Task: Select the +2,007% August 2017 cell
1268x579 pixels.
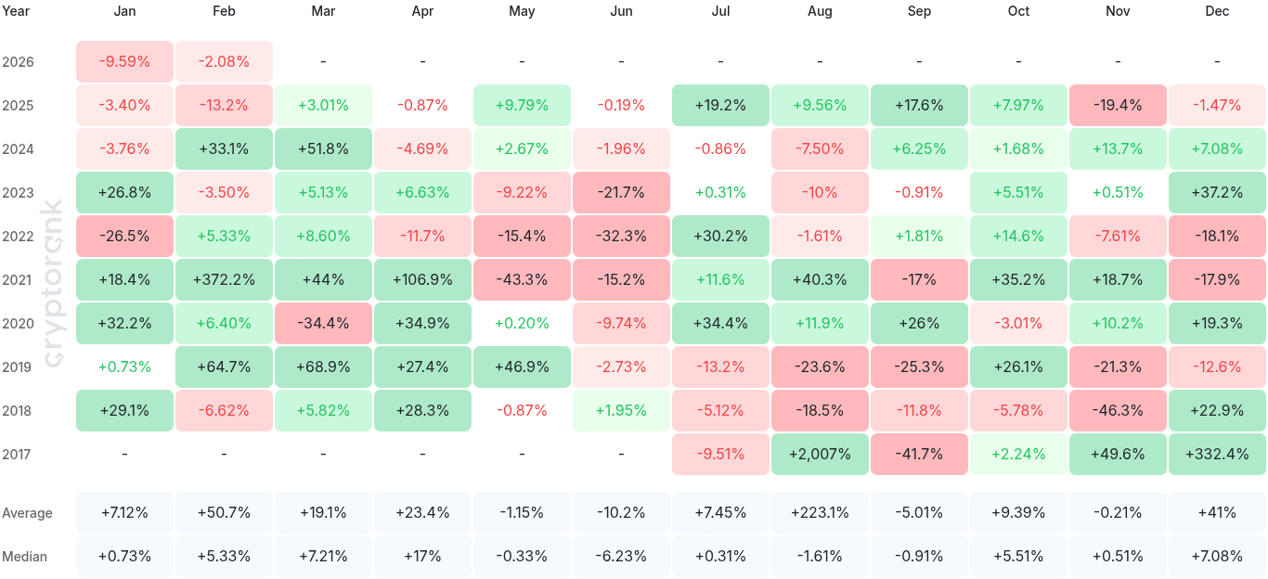Action: point(820,454)
